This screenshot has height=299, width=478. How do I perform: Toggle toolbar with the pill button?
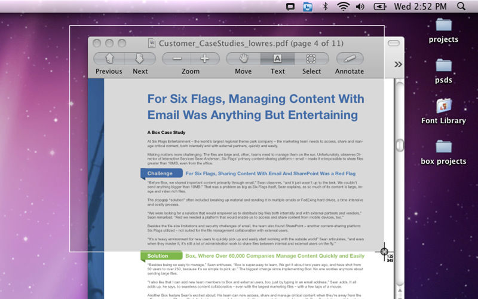(x=394, y=43)
